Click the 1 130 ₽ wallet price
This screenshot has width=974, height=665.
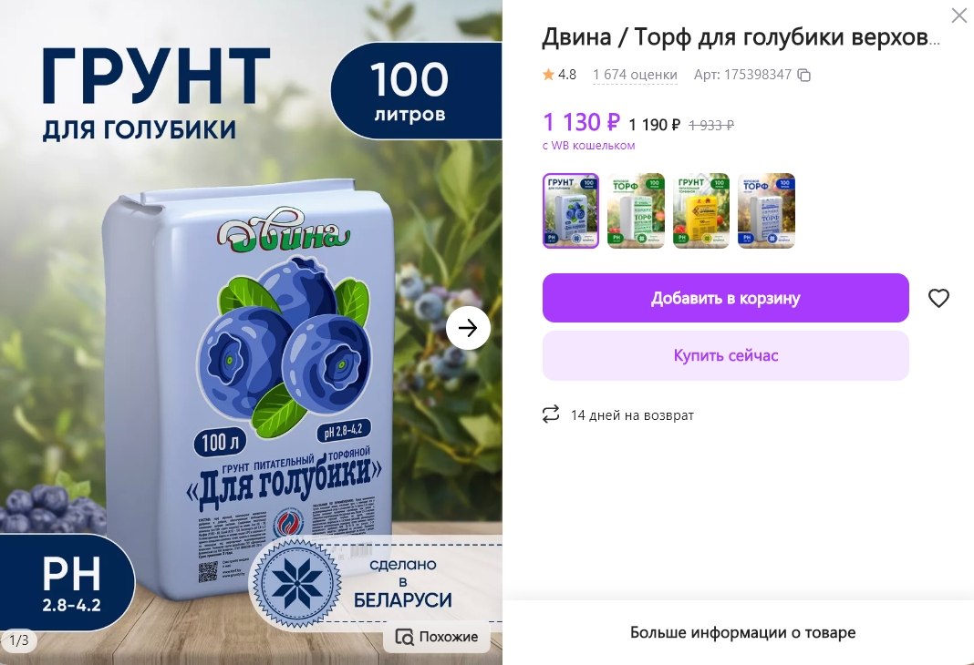[581, 122]
